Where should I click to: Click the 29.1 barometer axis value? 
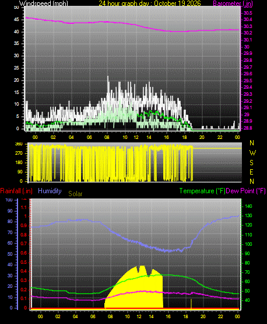click(248, 107)
